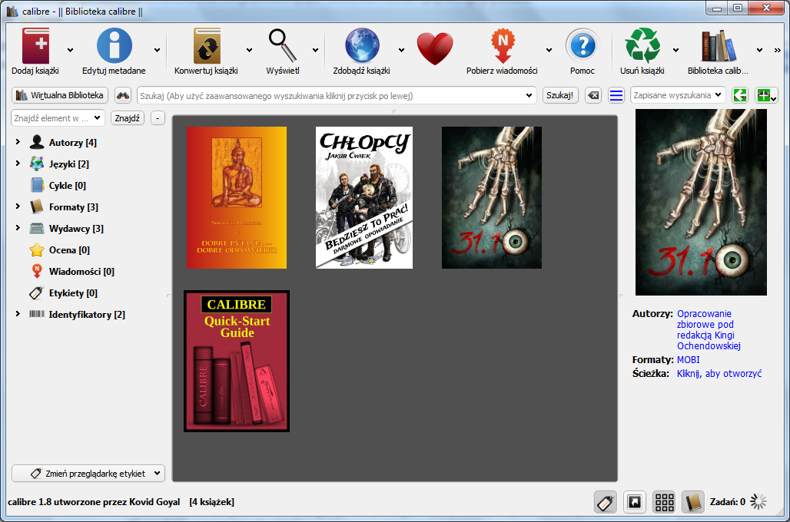The width and height of the screenshot is (790, 522).
Task: Open the Kliknij, aby otworzyć path link
Action: [x=719, y=374]
